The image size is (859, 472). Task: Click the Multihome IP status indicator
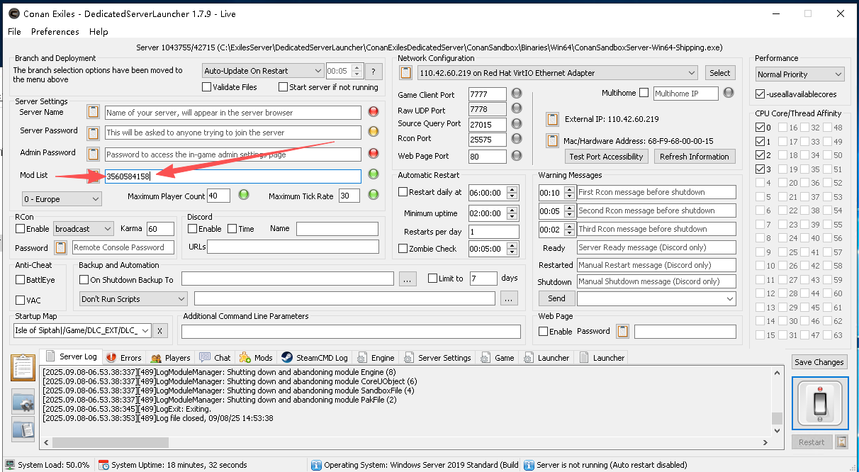click(729, 93)
